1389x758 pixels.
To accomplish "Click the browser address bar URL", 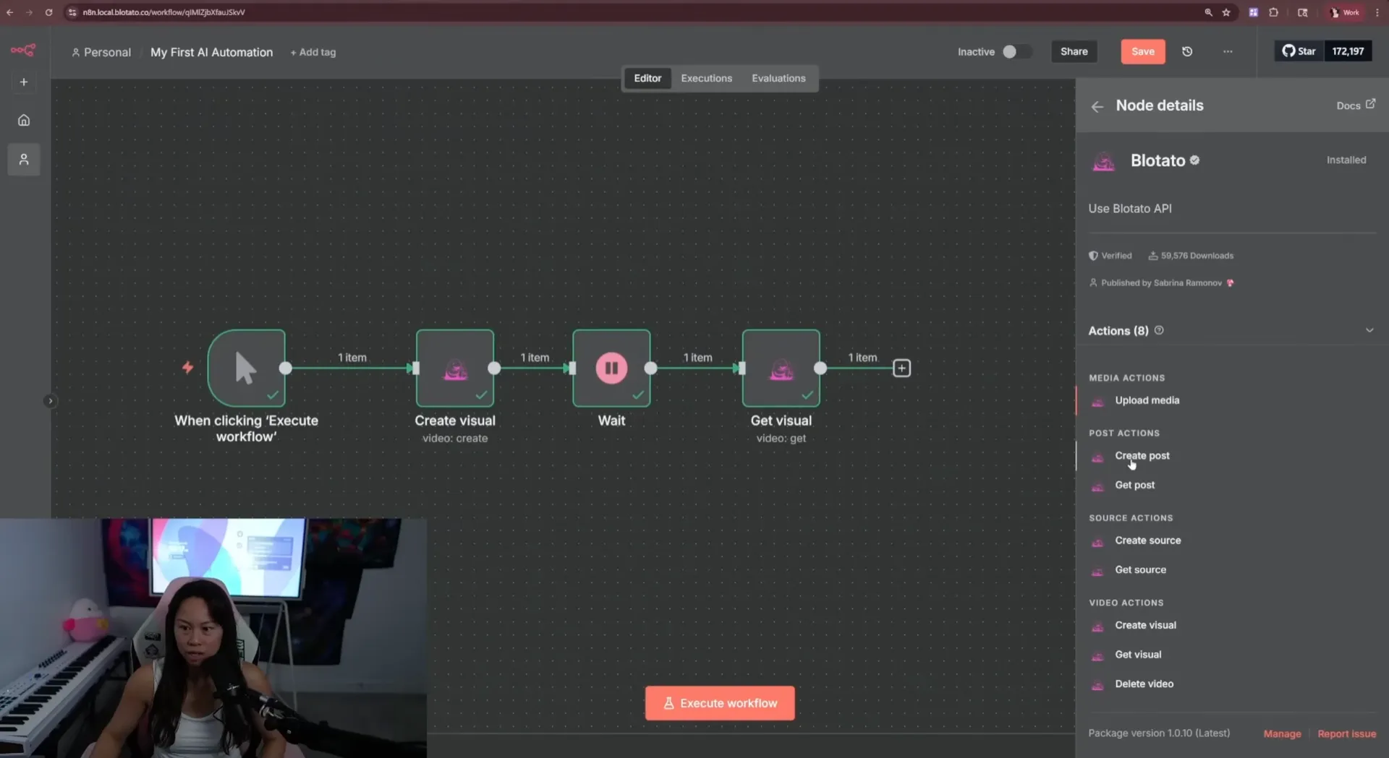I will coord(163,12).
